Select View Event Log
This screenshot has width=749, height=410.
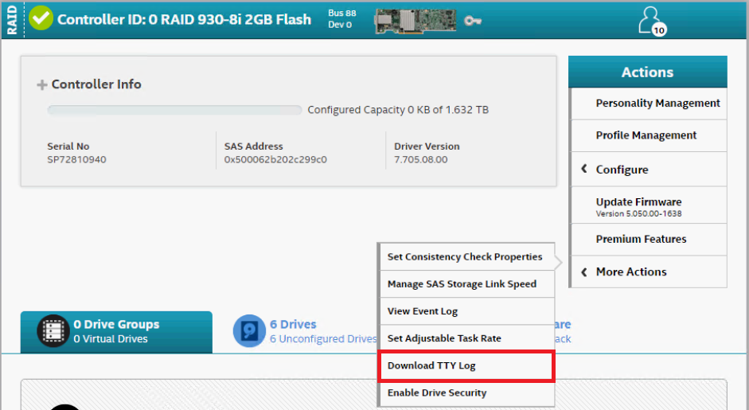423,311
